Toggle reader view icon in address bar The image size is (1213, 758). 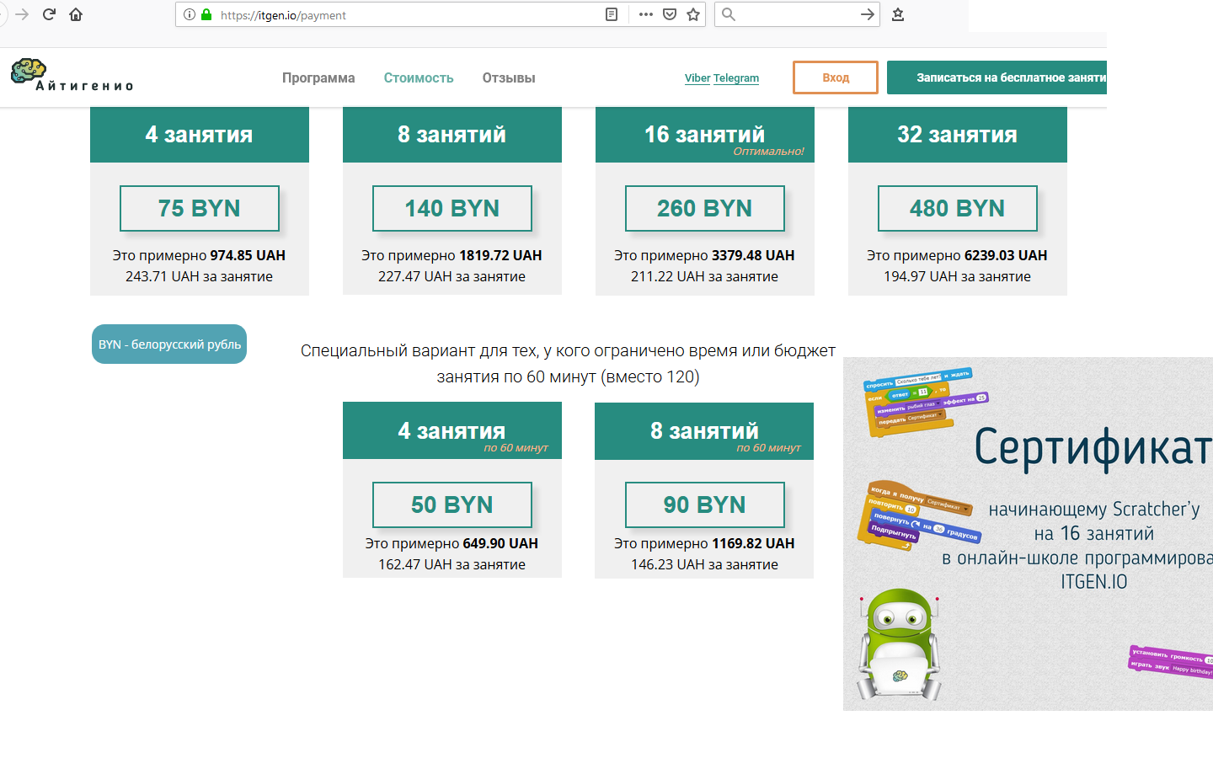coord(612,14)
